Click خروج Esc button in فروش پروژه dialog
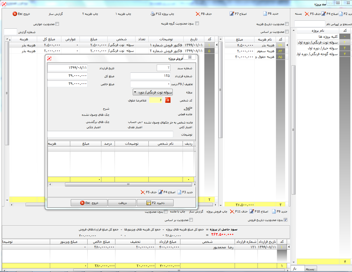The width and height of the screenshot is (352, 272). (89, 203)
